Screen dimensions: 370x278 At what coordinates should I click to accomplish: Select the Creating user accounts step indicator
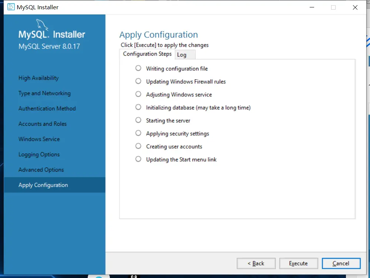pyautogui.click(x=138, y=146)
